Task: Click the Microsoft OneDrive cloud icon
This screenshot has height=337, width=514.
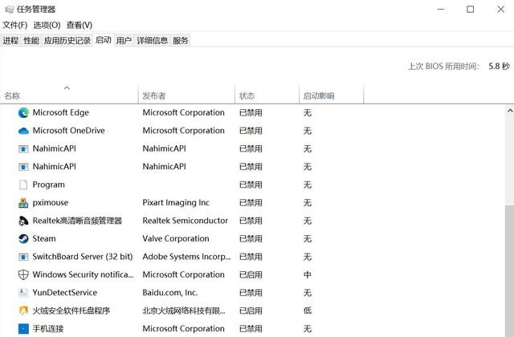Action: click(x=23, y=131)
